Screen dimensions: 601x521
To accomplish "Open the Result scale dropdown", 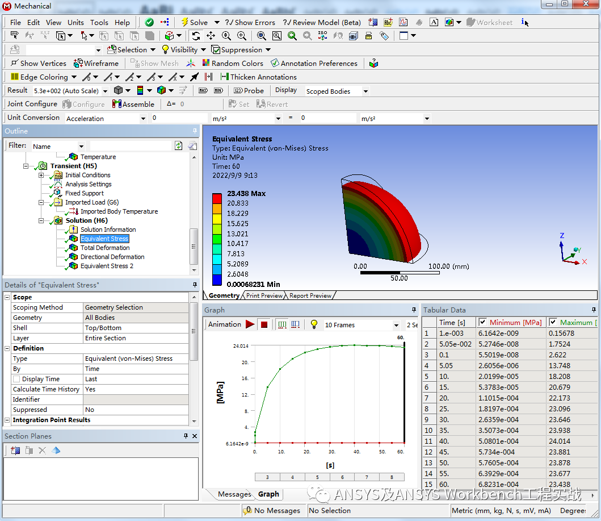I will tap(104, 91).
